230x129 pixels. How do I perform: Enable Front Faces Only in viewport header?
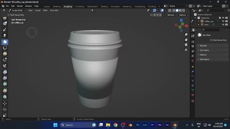9,15
